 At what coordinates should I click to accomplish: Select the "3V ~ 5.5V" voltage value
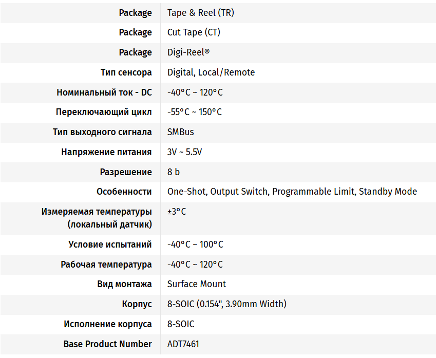[185, 152]
